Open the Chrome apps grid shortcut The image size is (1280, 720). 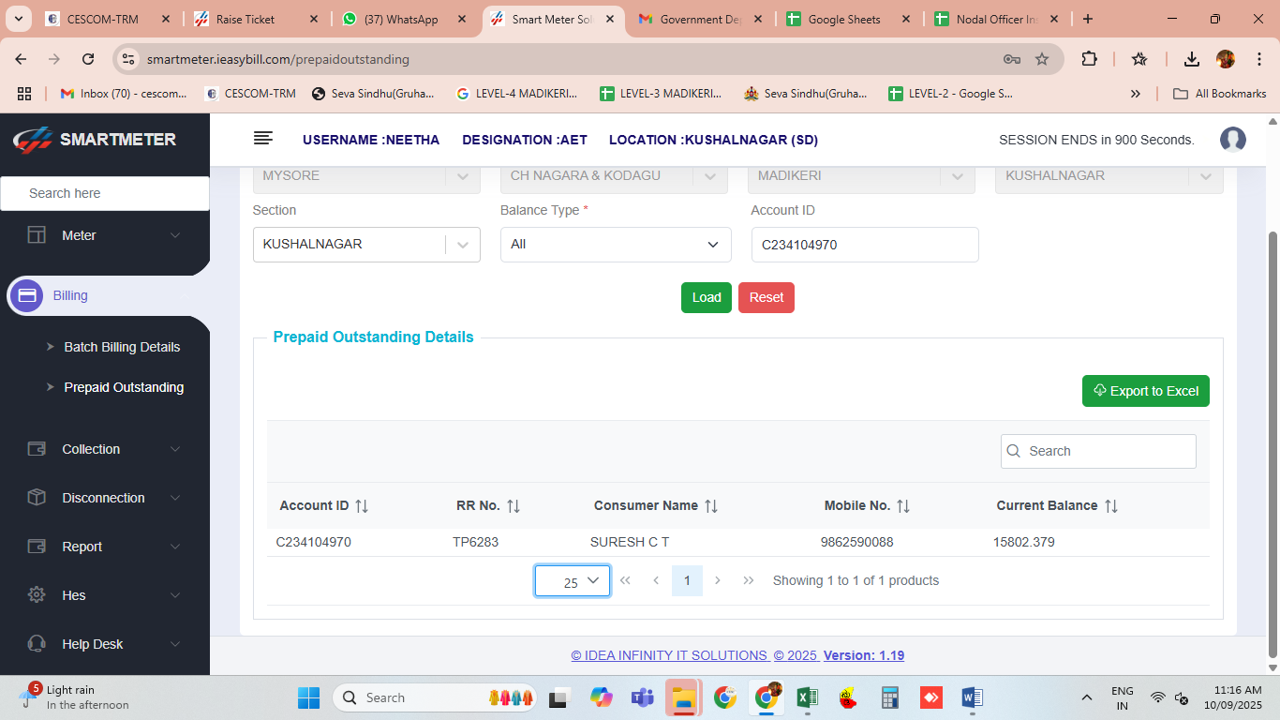pos(24,94)
